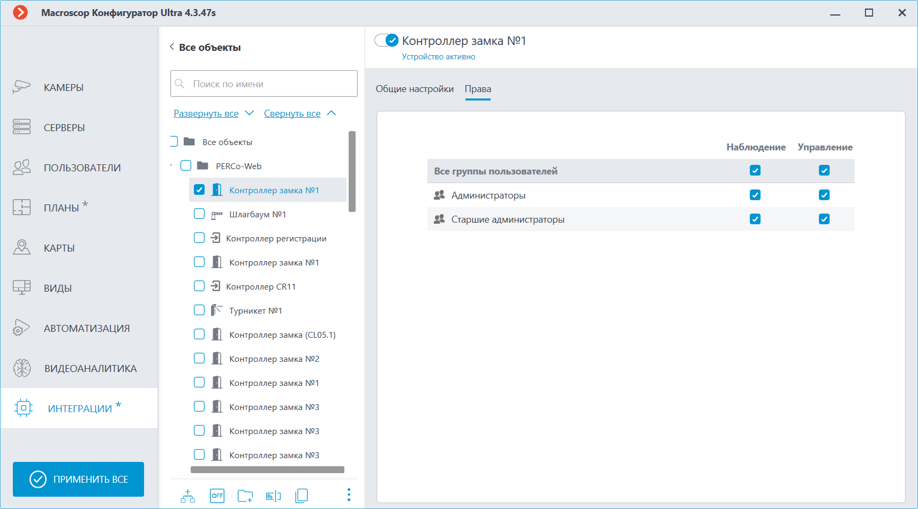Select the Права tab
This screenshot has height=509, width=918.
(478, 89)
